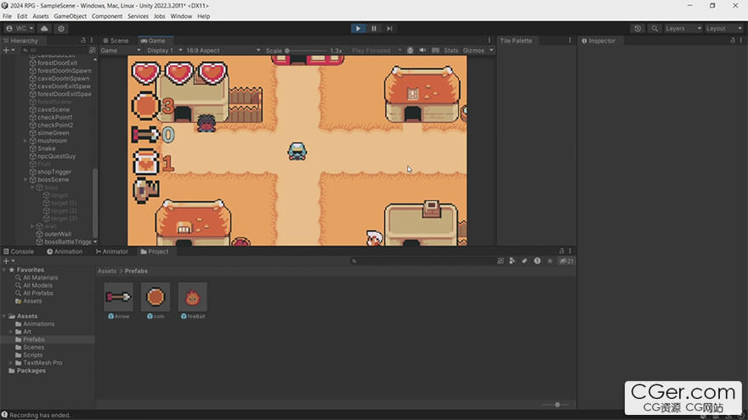The image size is (748, 420).
Task: Toggle VSync bug icon in Game toolbar
Action: point(411,50)
